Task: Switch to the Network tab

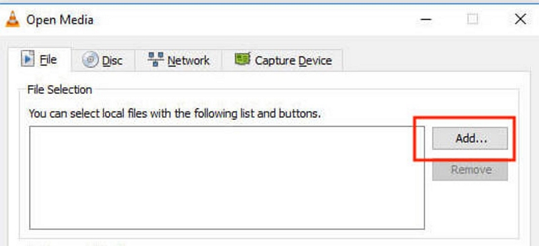Action: pyautogui.click(x=179, y=60)
